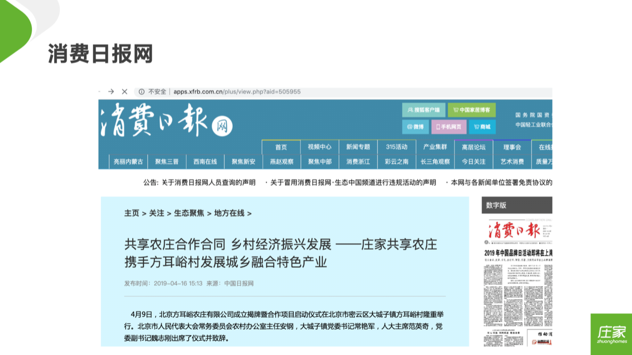Open 燕赵观察 channel
Screen dimensions: 632x355
[x=282, y=161]
